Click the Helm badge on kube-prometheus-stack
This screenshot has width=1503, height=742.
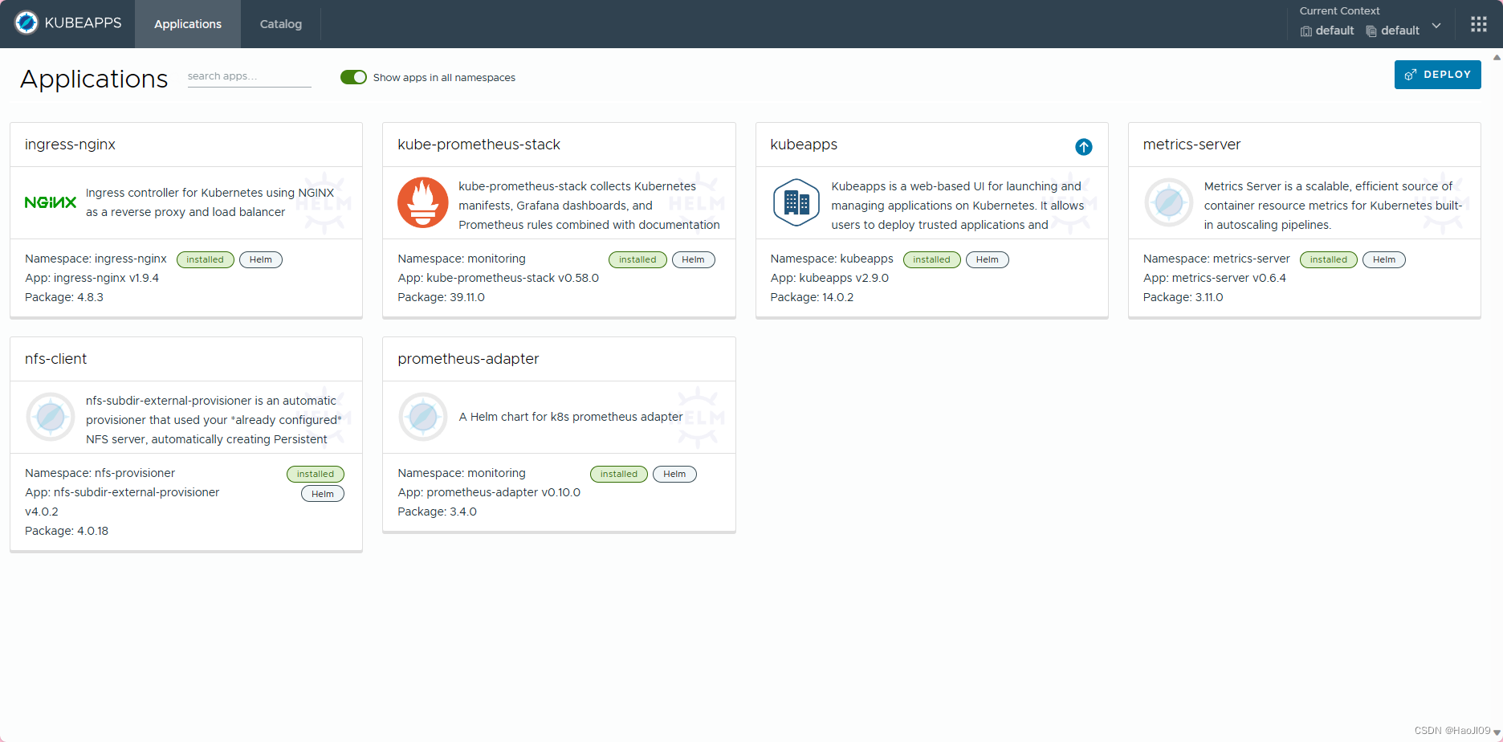point(694,259)
